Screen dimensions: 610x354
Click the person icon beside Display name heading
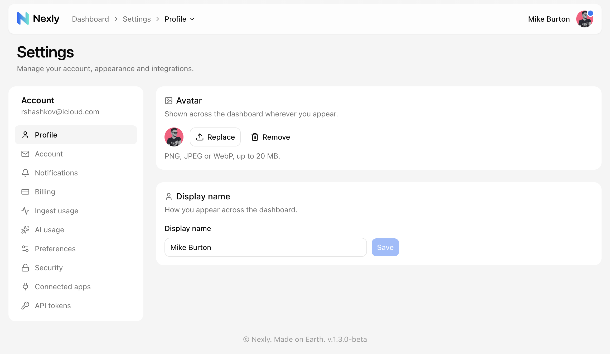[x=169, y=196]
